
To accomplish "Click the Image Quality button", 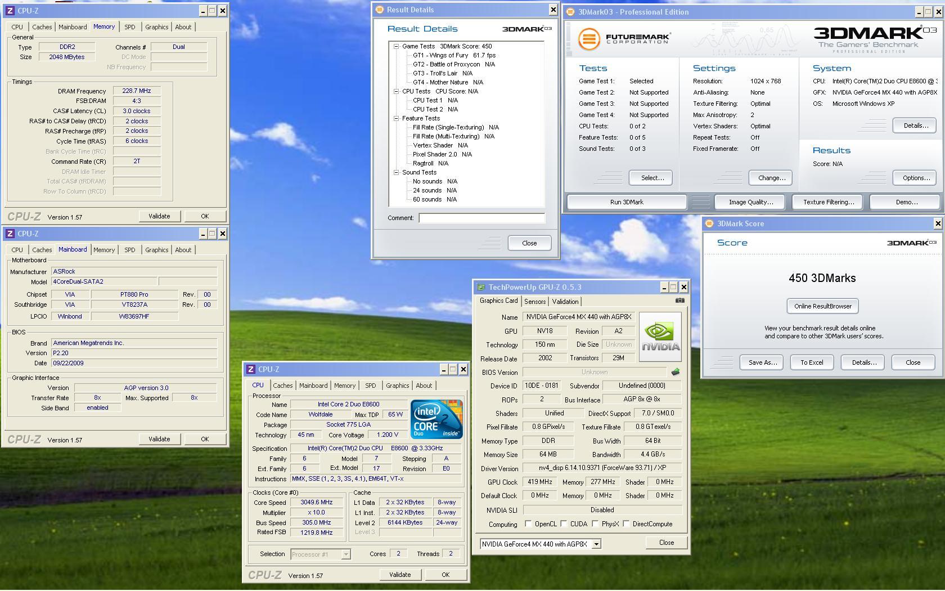I will 750,202.
